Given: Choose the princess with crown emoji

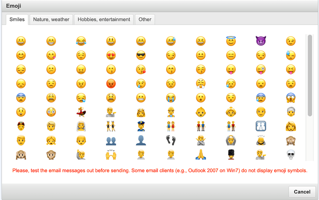Looking at the screenshot, I should 141,112.
